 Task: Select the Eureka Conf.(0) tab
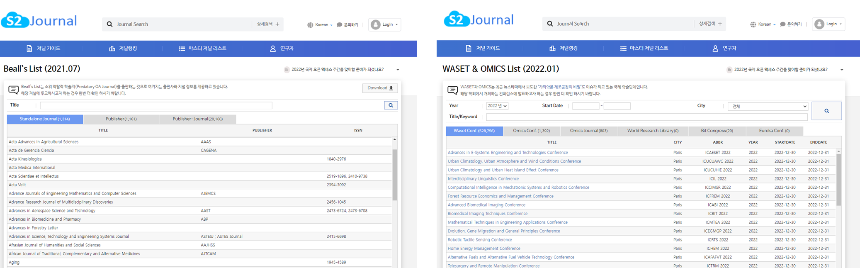coord(774,131)
